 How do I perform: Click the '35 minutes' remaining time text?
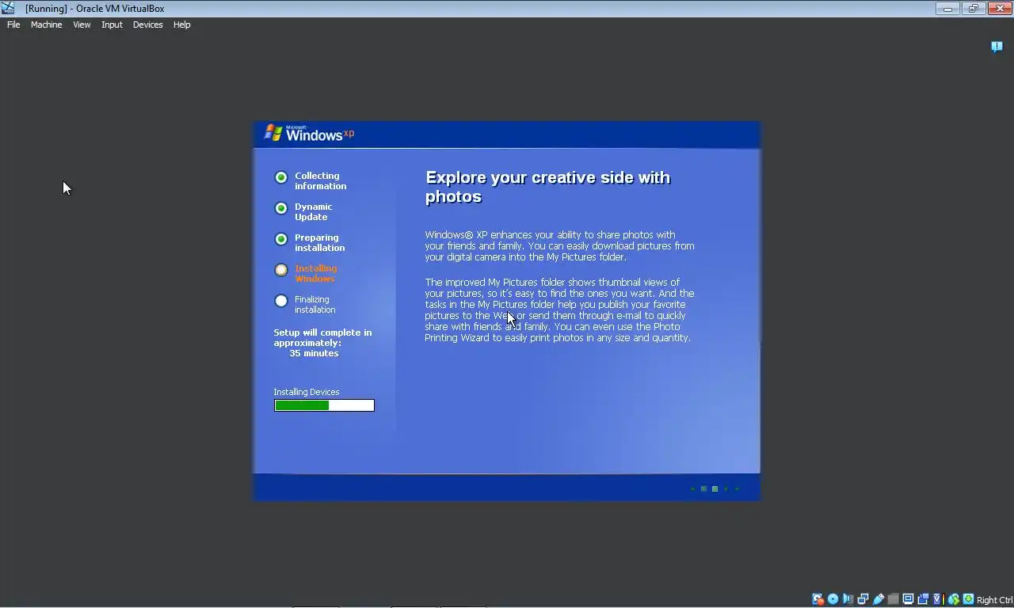click(314, 353)
